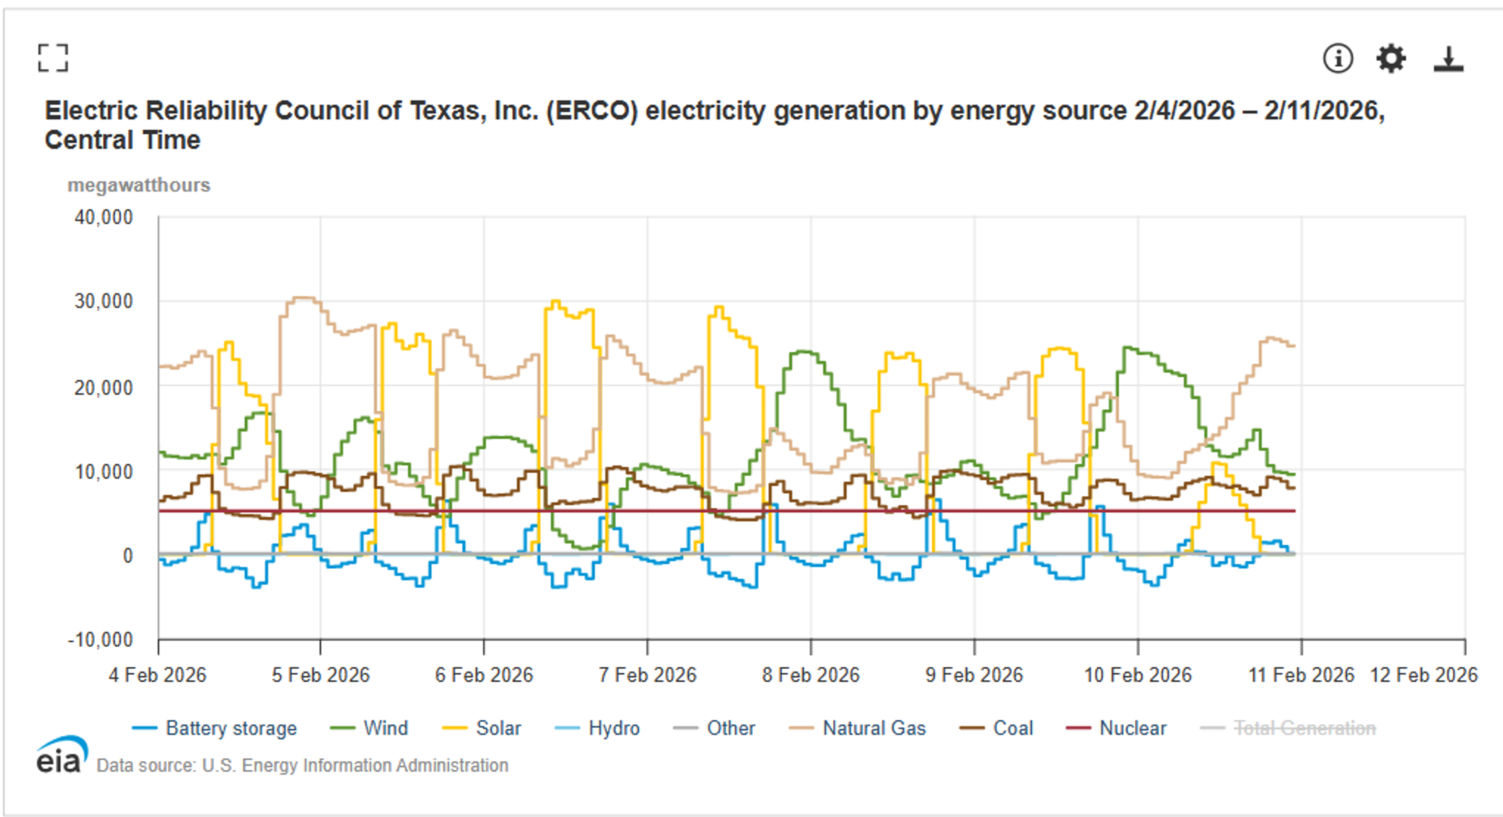Toggle Solar legend entry

tap(498, 728)
